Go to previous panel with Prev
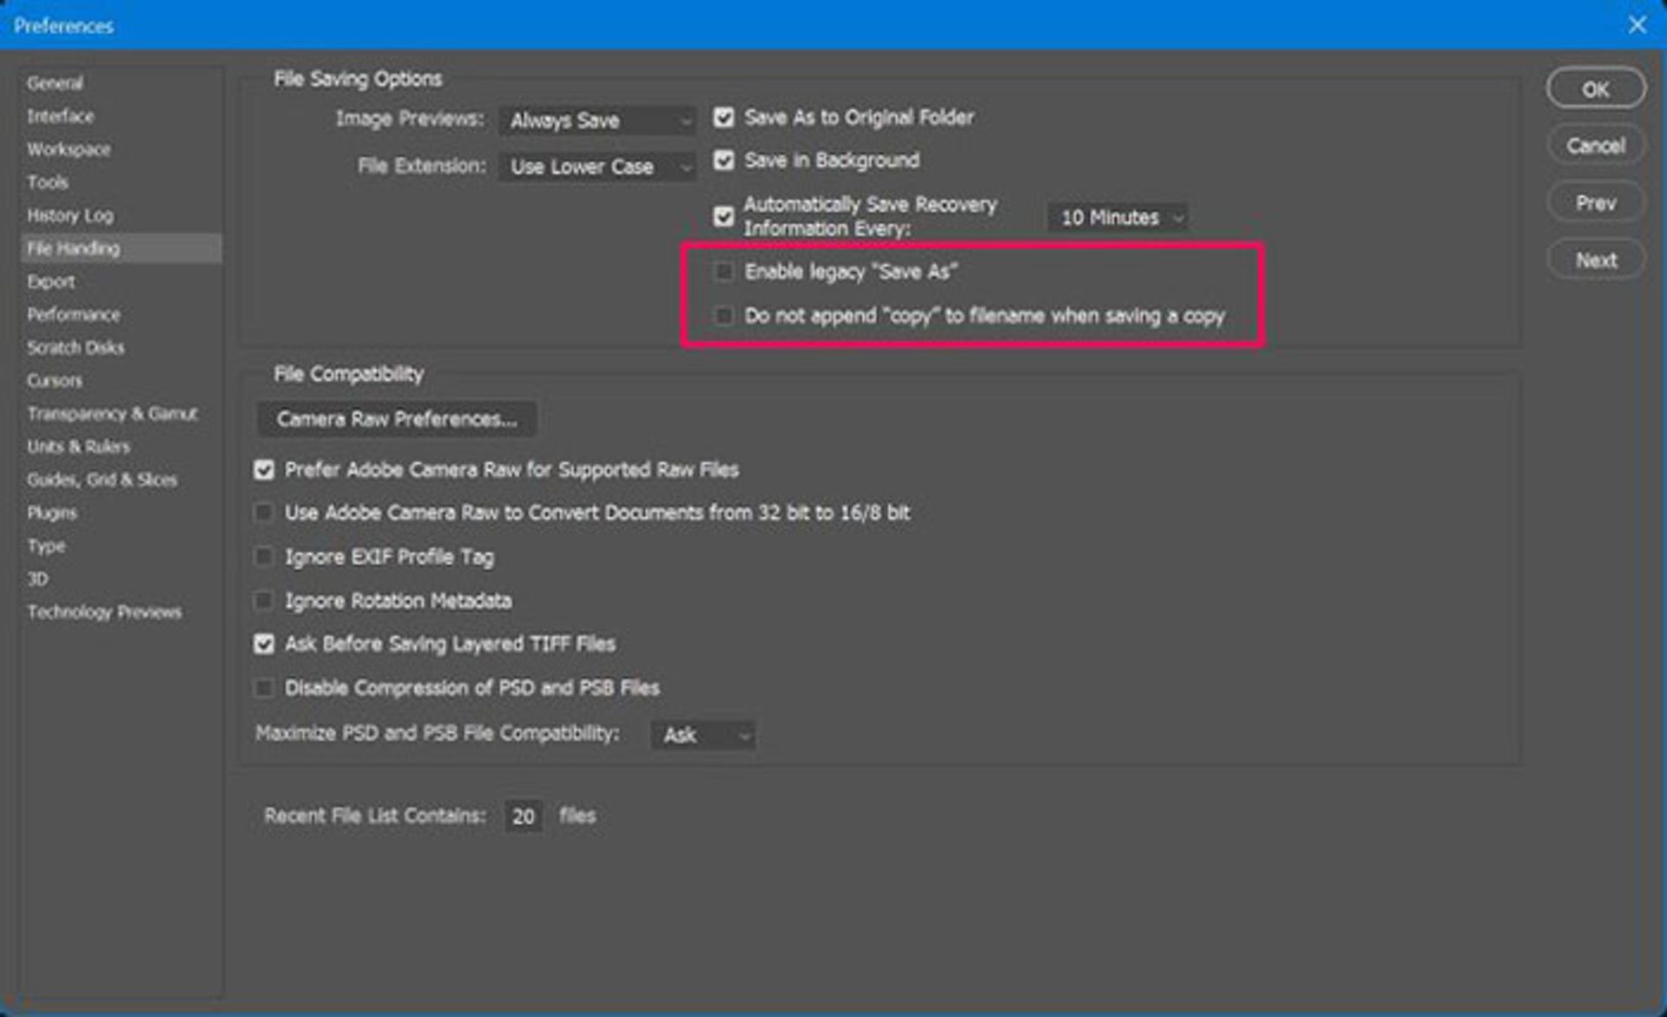 tap(1596, 203)
